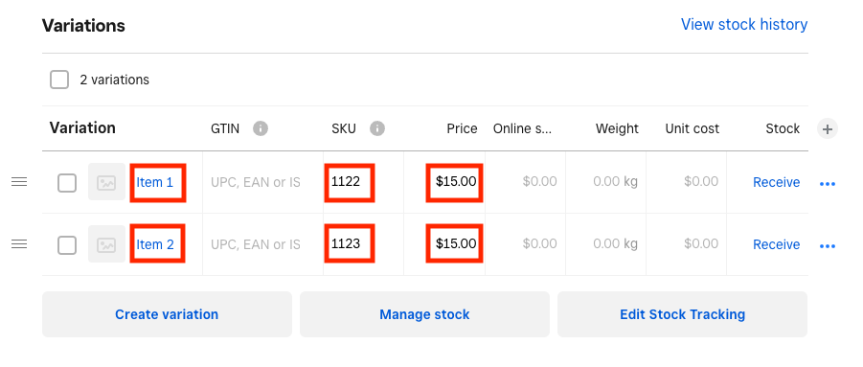Viewport: 863px width, 367px height.
Task: Edit the weight field for Item 2
Action: pos(606,244)
